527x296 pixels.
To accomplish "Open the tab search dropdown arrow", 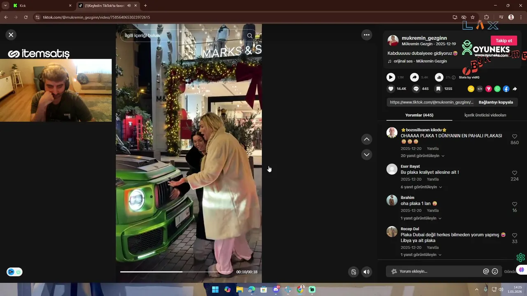I will point(5,6).
